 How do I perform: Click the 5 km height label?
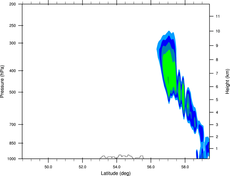[x=217, y=100]
